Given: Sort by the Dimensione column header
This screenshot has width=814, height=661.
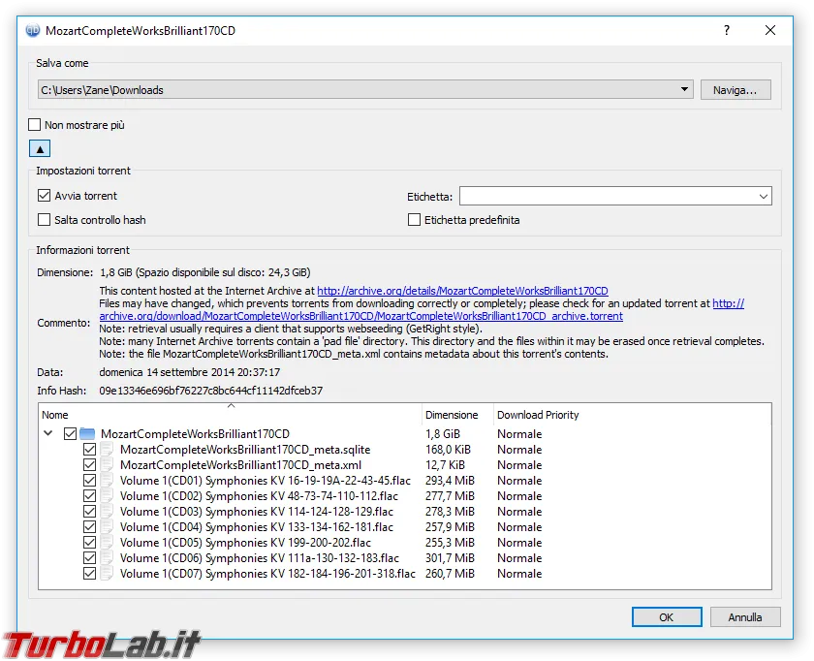Looking at the screenshot, I should [x=457, y=415].
